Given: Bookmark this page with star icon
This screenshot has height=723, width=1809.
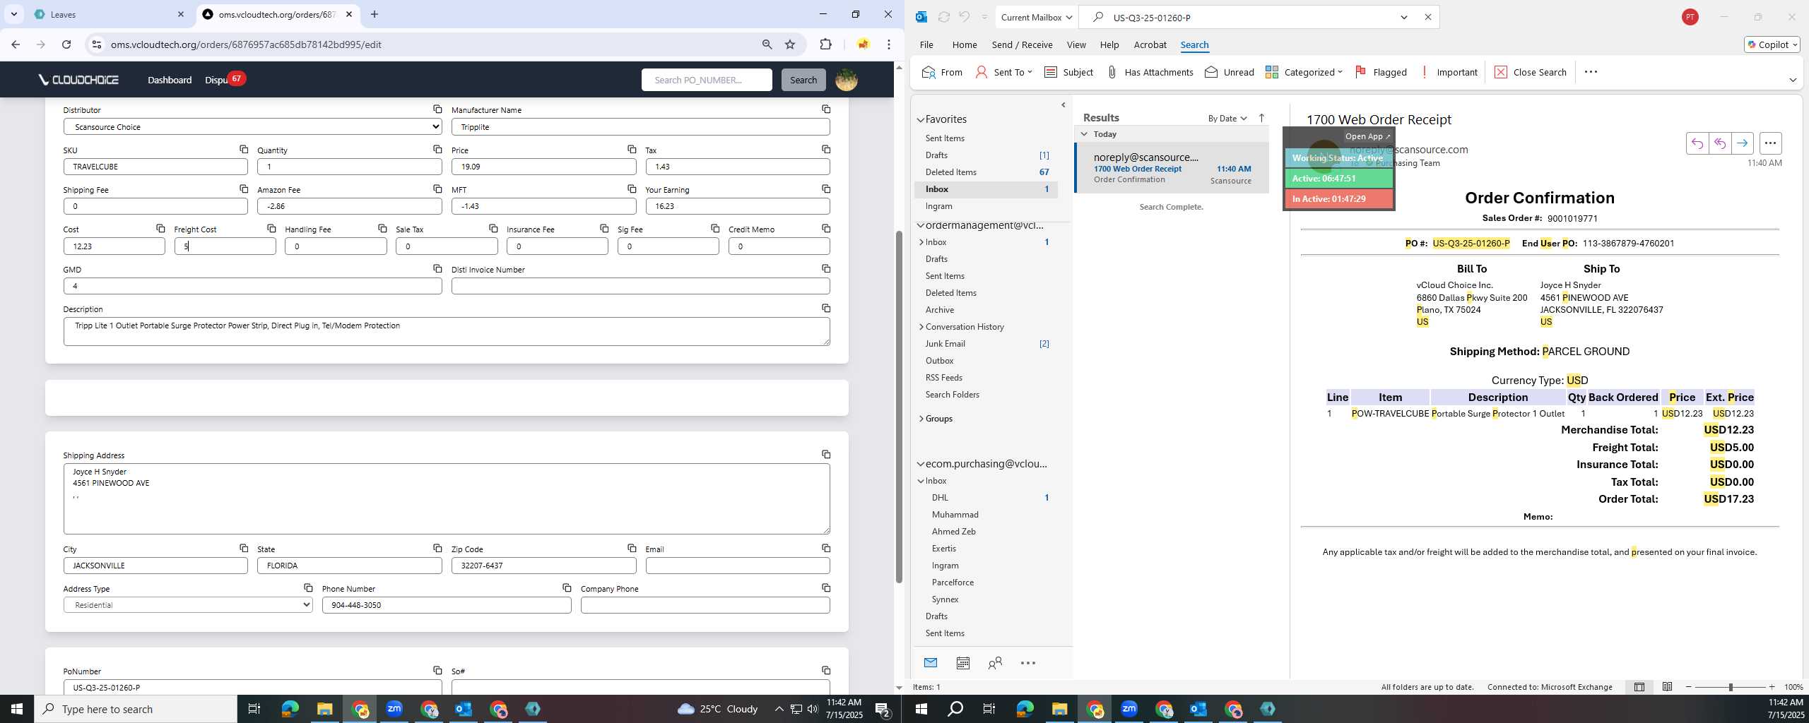Looking at the screenshot, I should click(x=790, y=44).
